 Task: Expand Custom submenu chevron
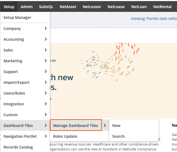coord(46,115)
